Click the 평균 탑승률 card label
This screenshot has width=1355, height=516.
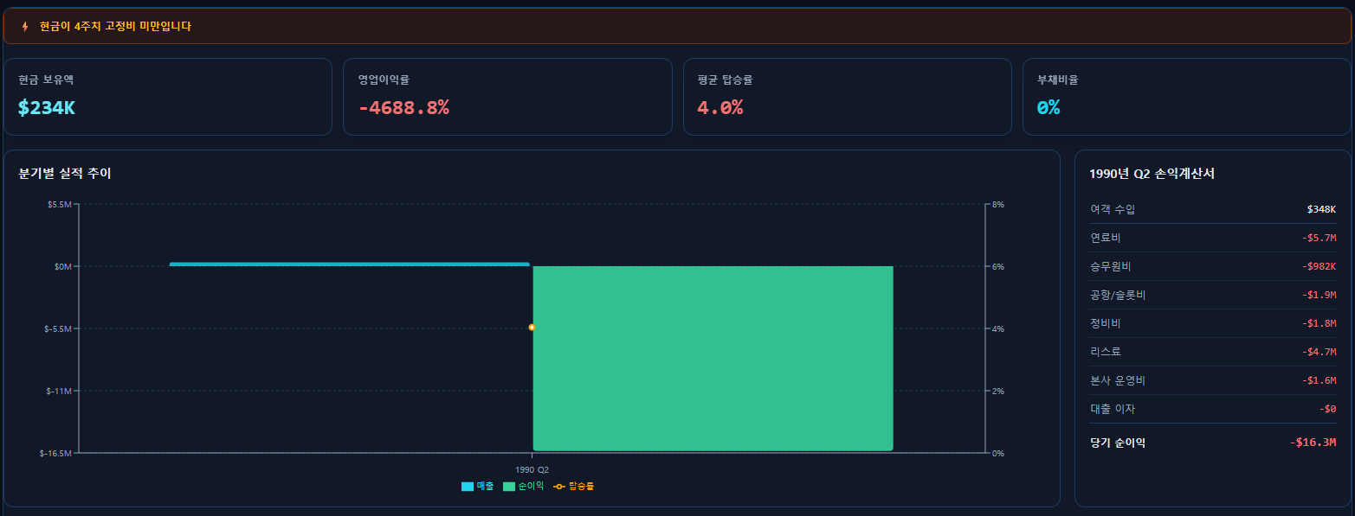tap(726, 80)
